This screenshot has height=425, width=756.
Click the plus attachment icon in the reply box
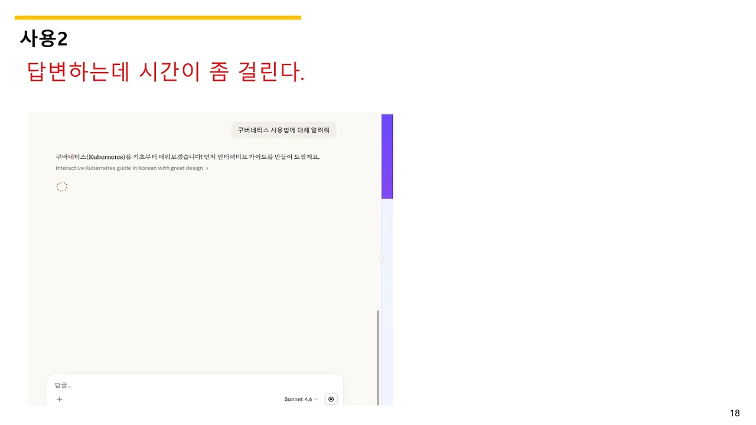click(x=59, y=399)
